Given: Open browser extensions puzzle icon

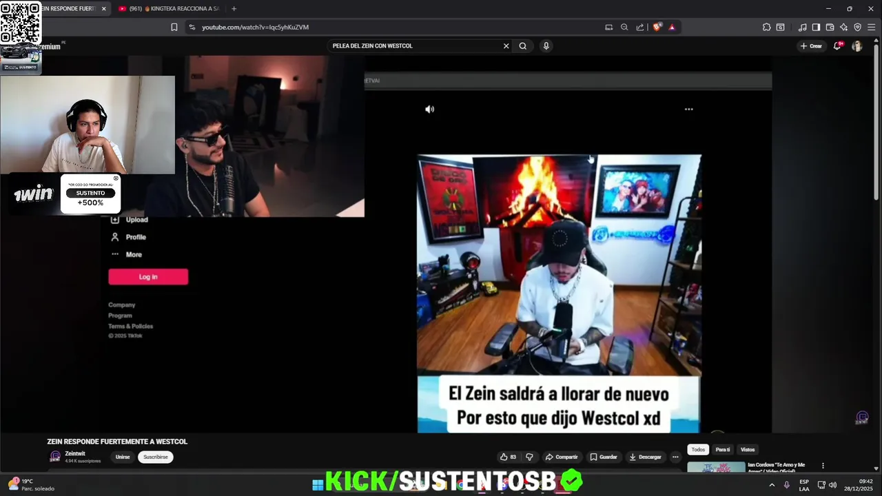Looking at the screenshot, I should (766, 27).
